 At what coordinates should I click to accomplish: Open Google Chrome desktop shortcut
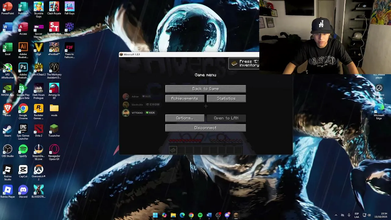click(x=23, y=112)
